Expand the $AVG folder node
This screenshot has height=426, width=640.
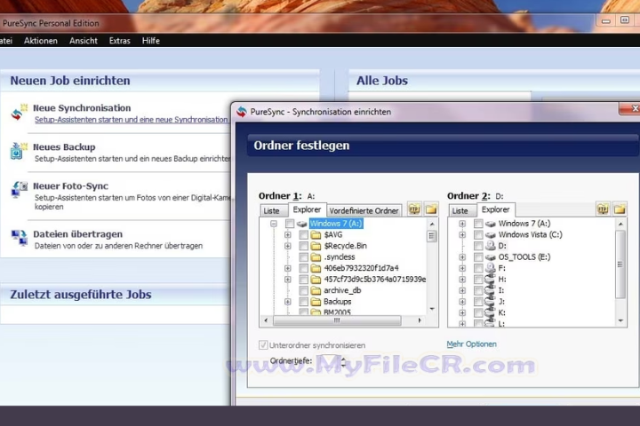[288, 235]
